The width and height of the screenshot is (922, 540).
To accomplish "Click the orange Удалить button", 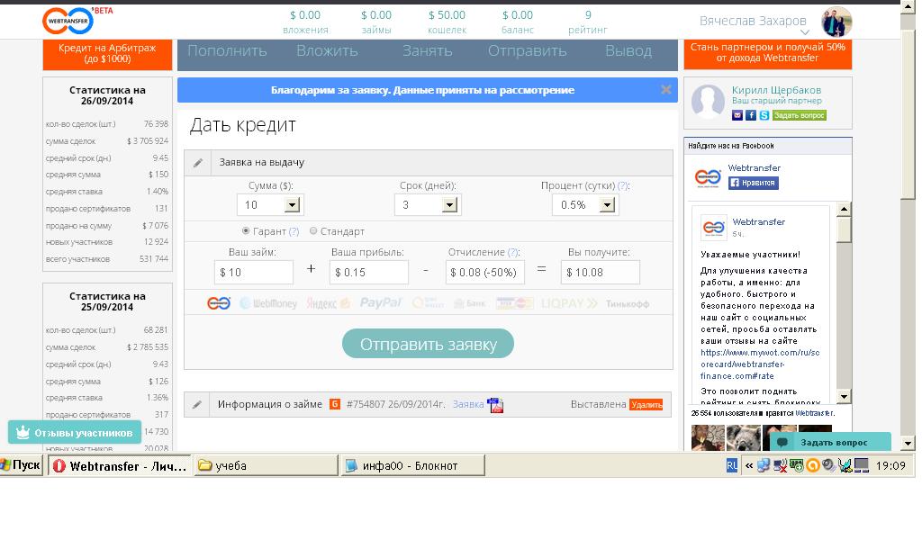I will (x=646, y=405).
